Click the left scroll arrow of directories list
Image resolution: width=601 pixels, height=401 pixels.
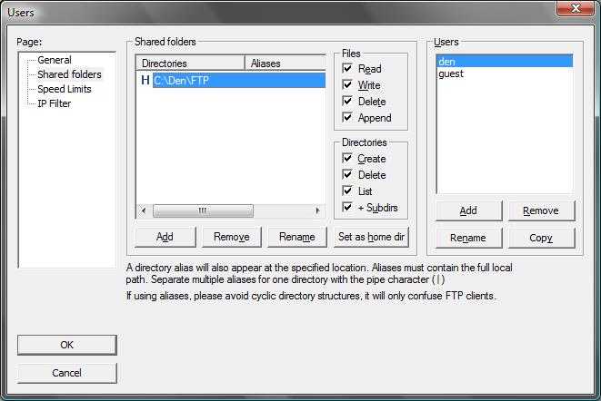[x=144, y=210]
